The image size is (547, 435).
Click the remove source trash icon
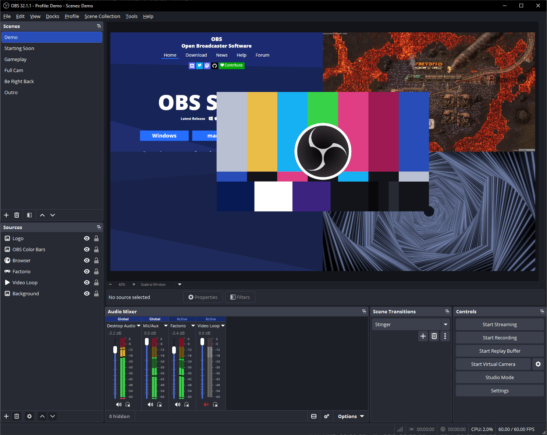coord(17,416)
